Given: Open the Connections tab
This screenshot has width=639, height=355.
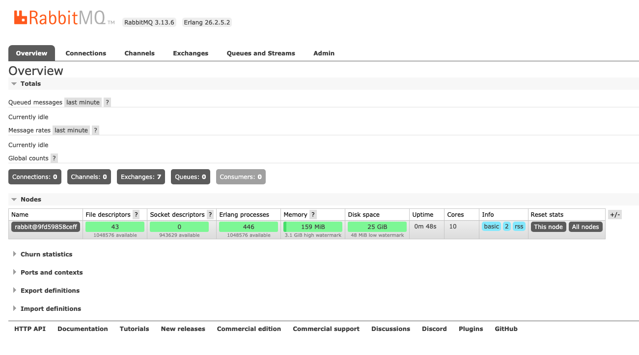Looking at the screenshot, I should tap(86, 53).
